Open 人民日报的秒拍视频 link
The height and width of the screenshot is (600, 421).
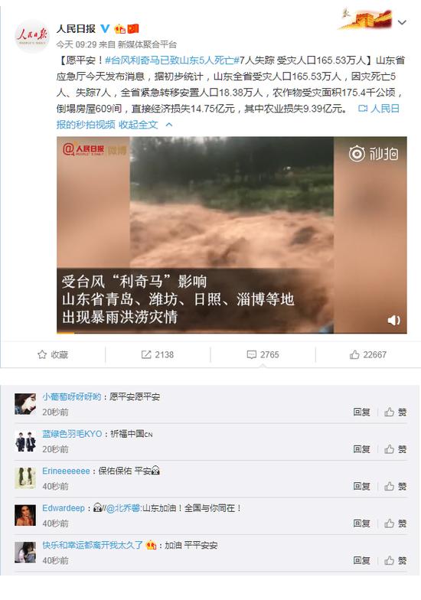tap(230, 116)
